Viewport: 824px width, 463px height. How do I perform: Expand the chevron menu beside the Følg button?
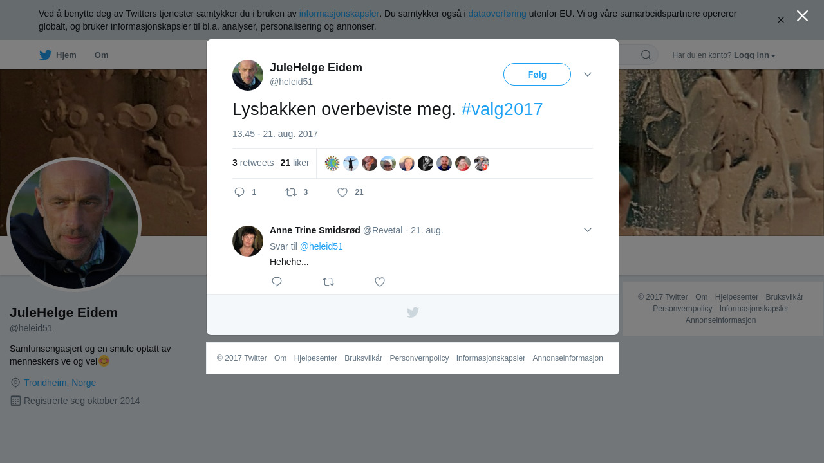(x=588, y=75)
